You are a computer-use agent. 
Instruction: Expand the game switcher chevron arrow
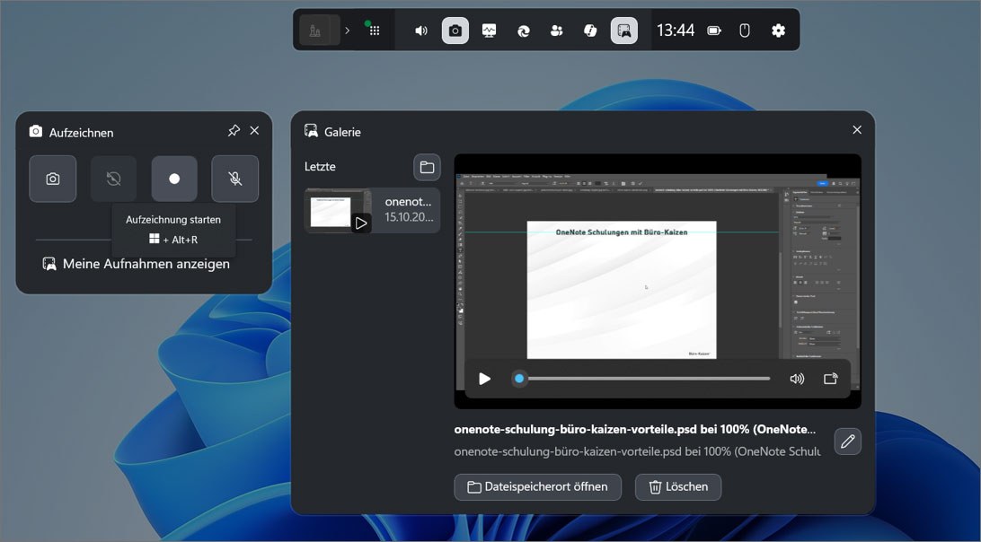coord(348,31)
